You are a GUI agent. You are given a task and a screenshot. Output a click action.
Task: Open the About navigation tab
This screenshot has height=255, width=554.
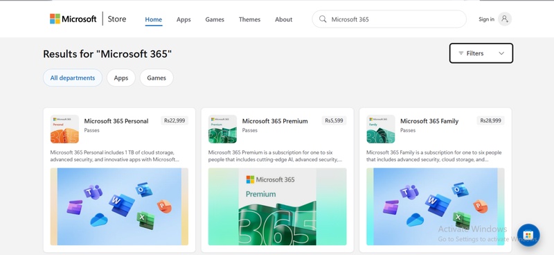pyautogui.click(x=283, y=19)
